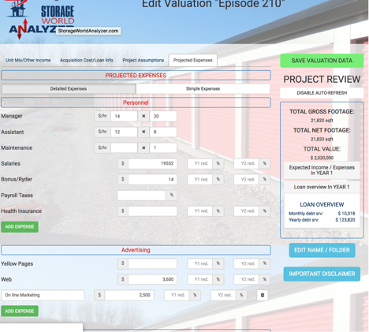The image size is (369, 332).
Task: Edit the Salaries amount field
Action: pos(152,163)
